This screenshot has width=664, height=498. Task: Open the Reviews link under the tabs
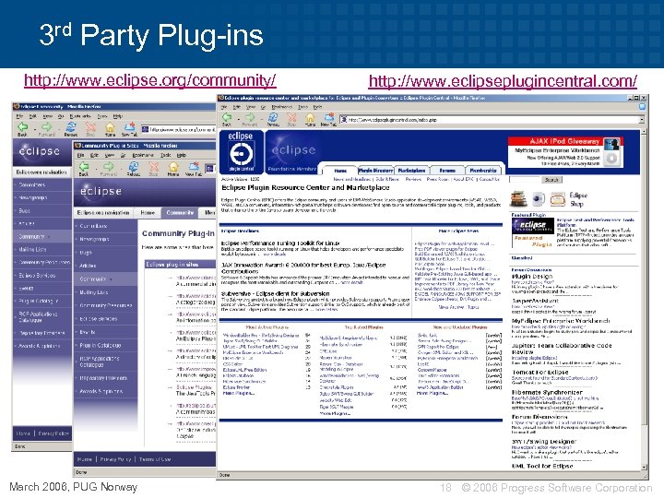(413, 180)
